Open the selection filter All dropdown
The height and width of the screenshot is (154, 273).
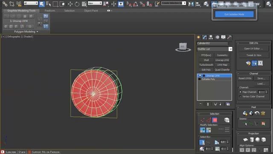[x=31, y=3]
